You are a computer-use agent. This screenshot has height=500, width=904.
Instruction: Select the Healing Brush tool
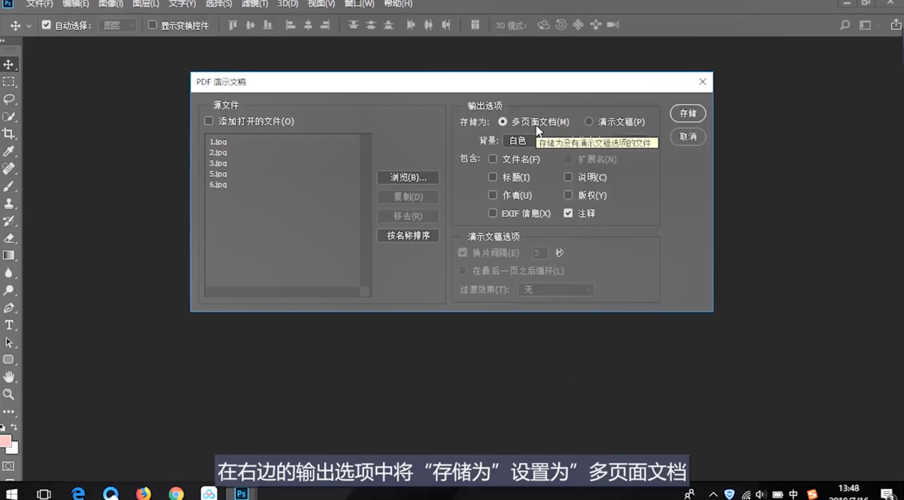[9, 169]
